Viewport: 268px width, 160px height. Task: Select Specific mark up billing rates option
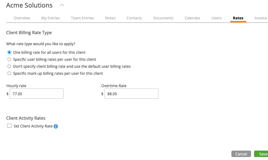pyautogui.click(x=9, y=73)
